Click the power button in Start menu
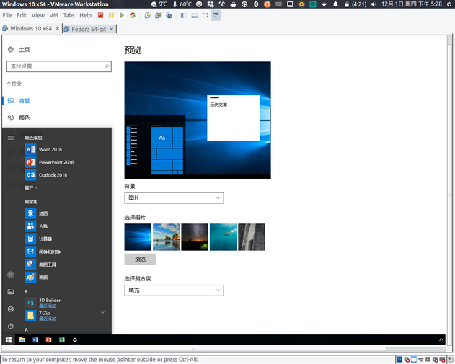 coord(10,327)
